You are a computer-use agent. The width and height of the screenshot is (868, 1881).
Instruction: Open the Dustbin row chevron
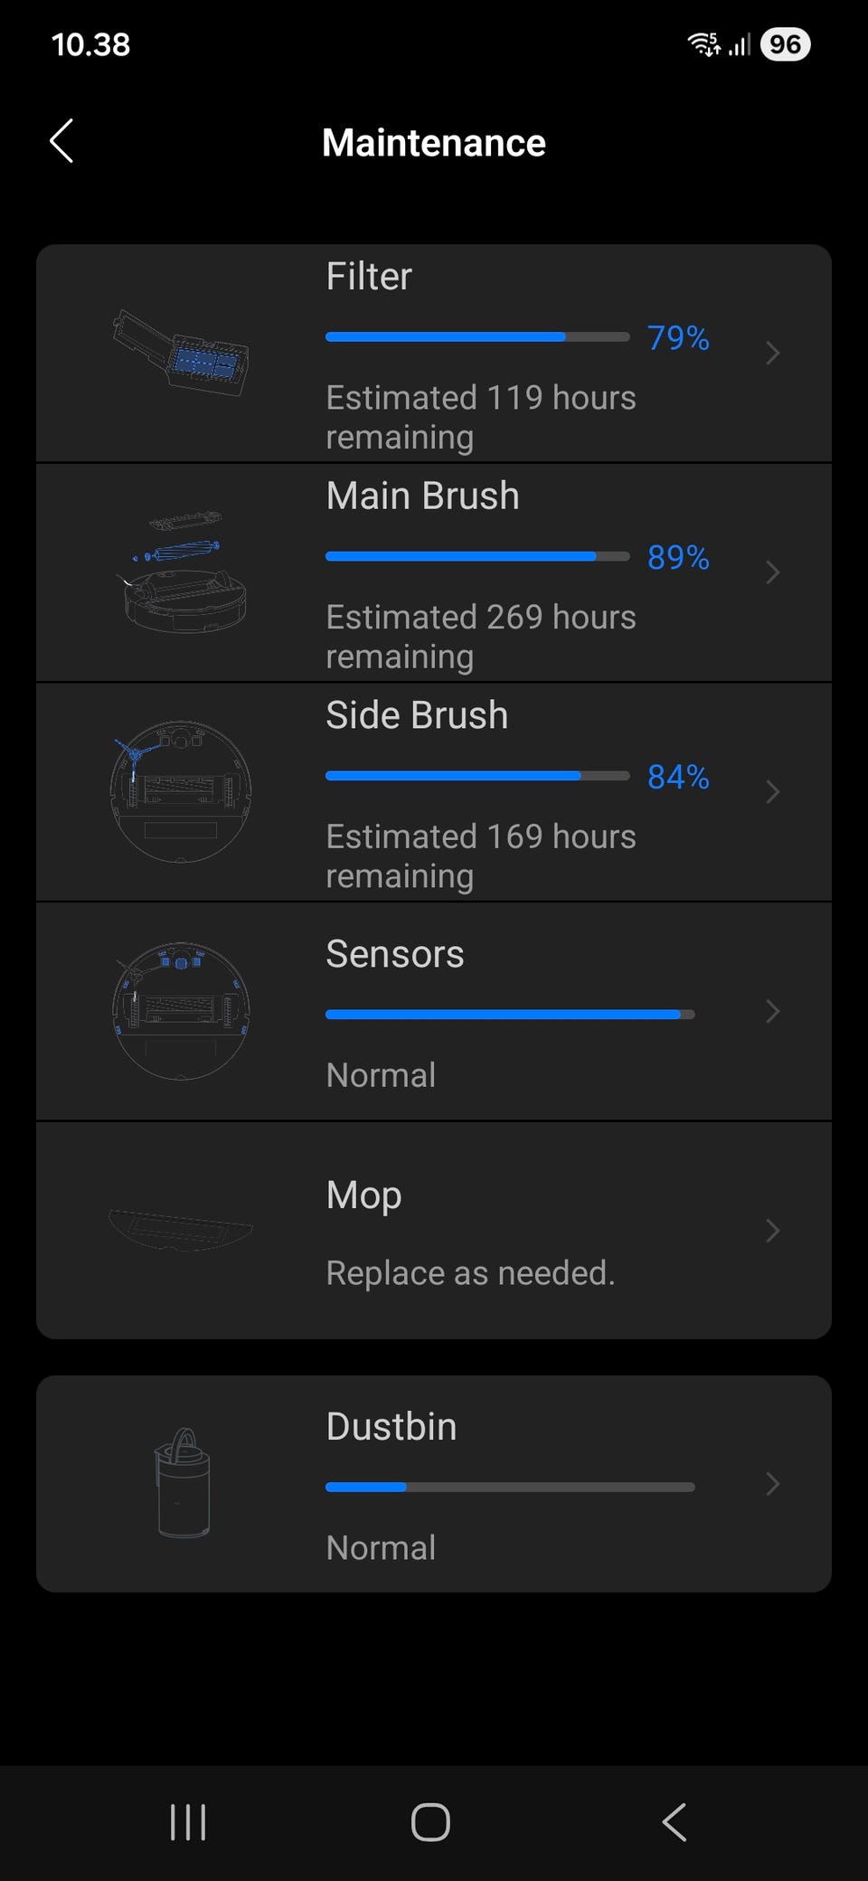coord(772,1484)
